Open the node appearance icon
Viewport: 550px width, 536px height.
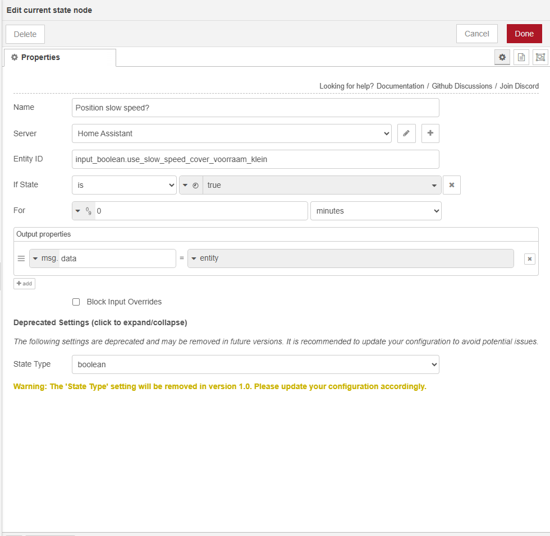tap(540, 57)
